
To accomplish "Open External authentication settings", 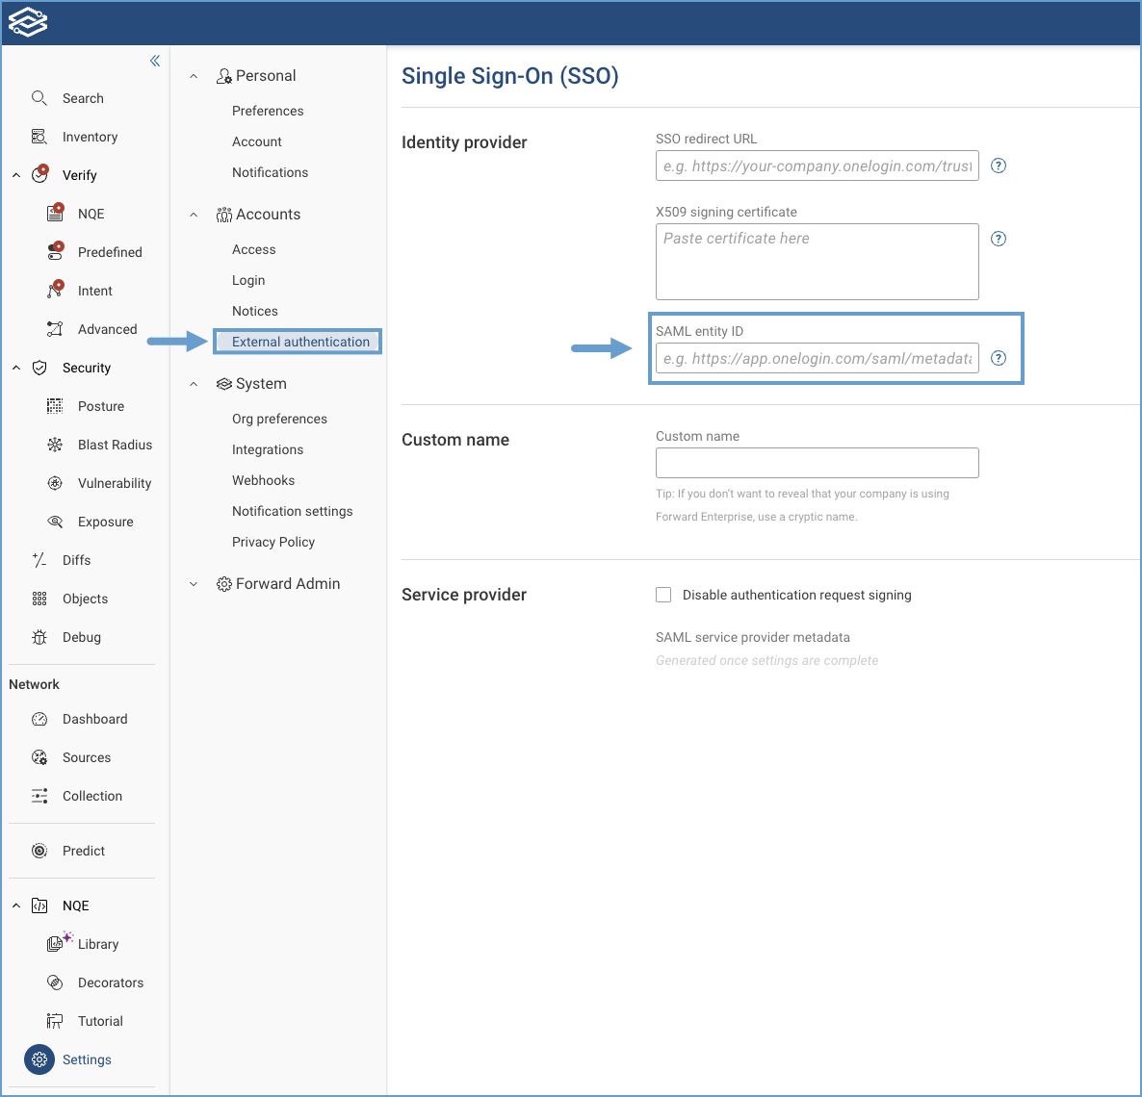I will pos(296,341).
